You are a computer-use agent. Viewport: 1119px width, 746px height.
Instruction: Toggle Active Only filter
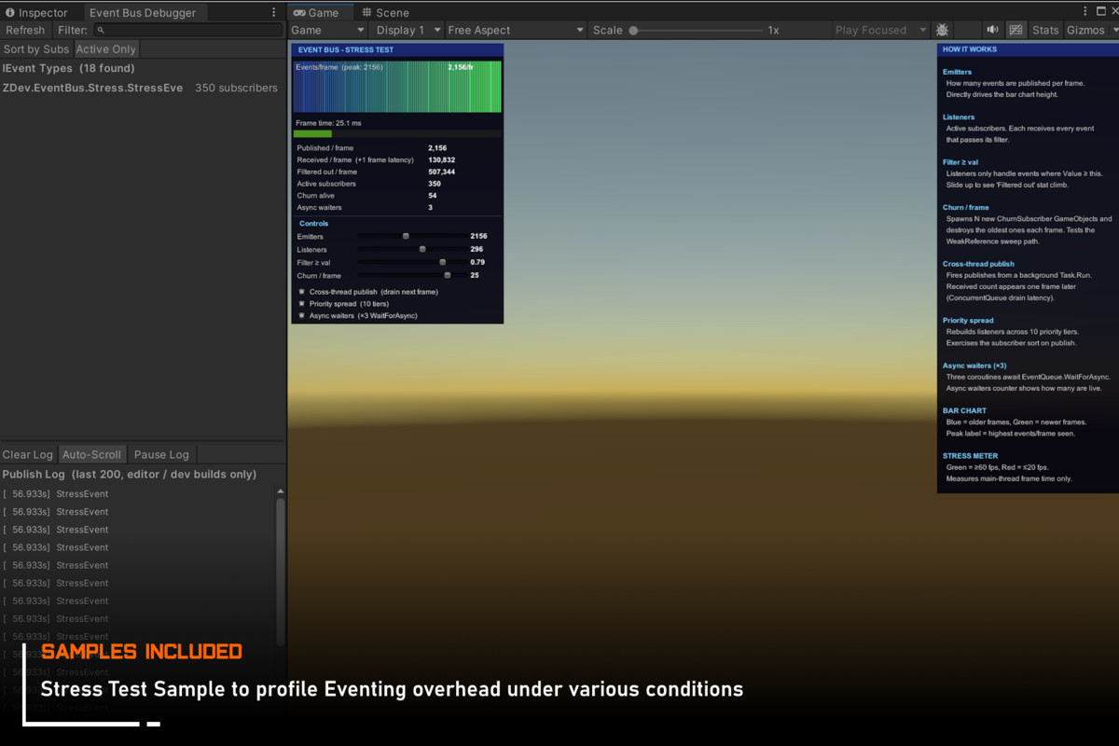coord(105,49)
